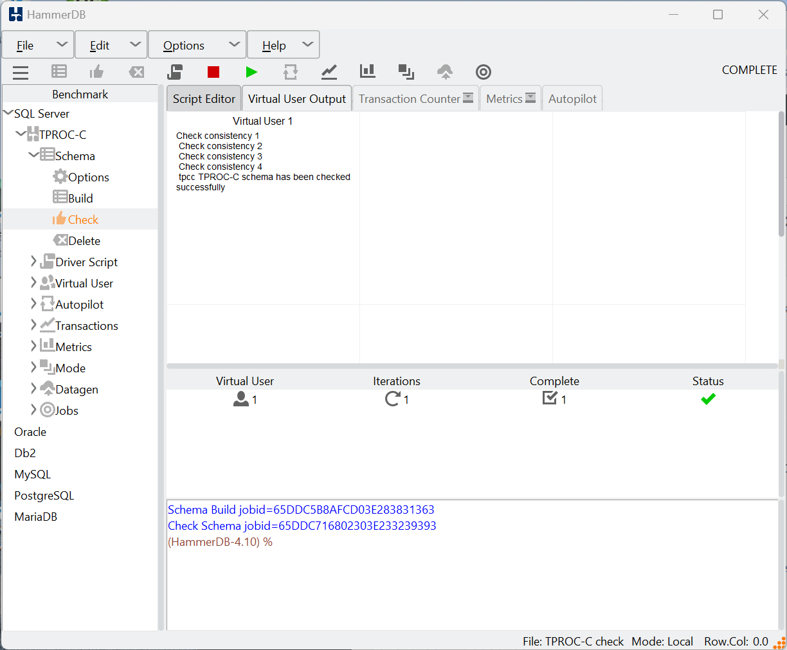Image resolution: width=787 pixels, height=650 pixels.
Task: Expand the Mode tree node
Action: pyautogui.click(x=33, y=367)
